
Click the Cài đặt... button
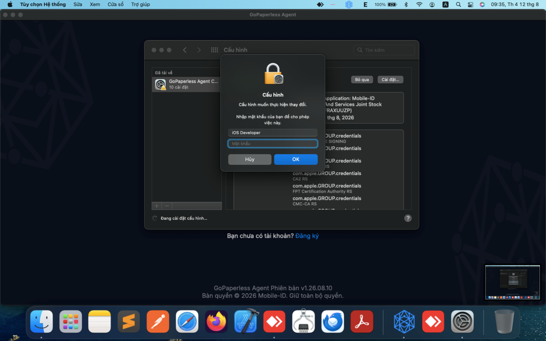390,80
